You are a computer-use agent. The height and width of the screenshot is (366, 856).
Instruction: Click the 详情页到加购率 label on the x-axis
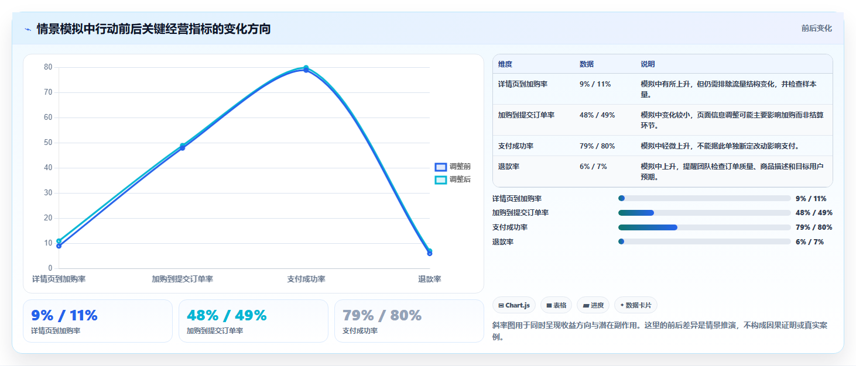click(59, 279)
